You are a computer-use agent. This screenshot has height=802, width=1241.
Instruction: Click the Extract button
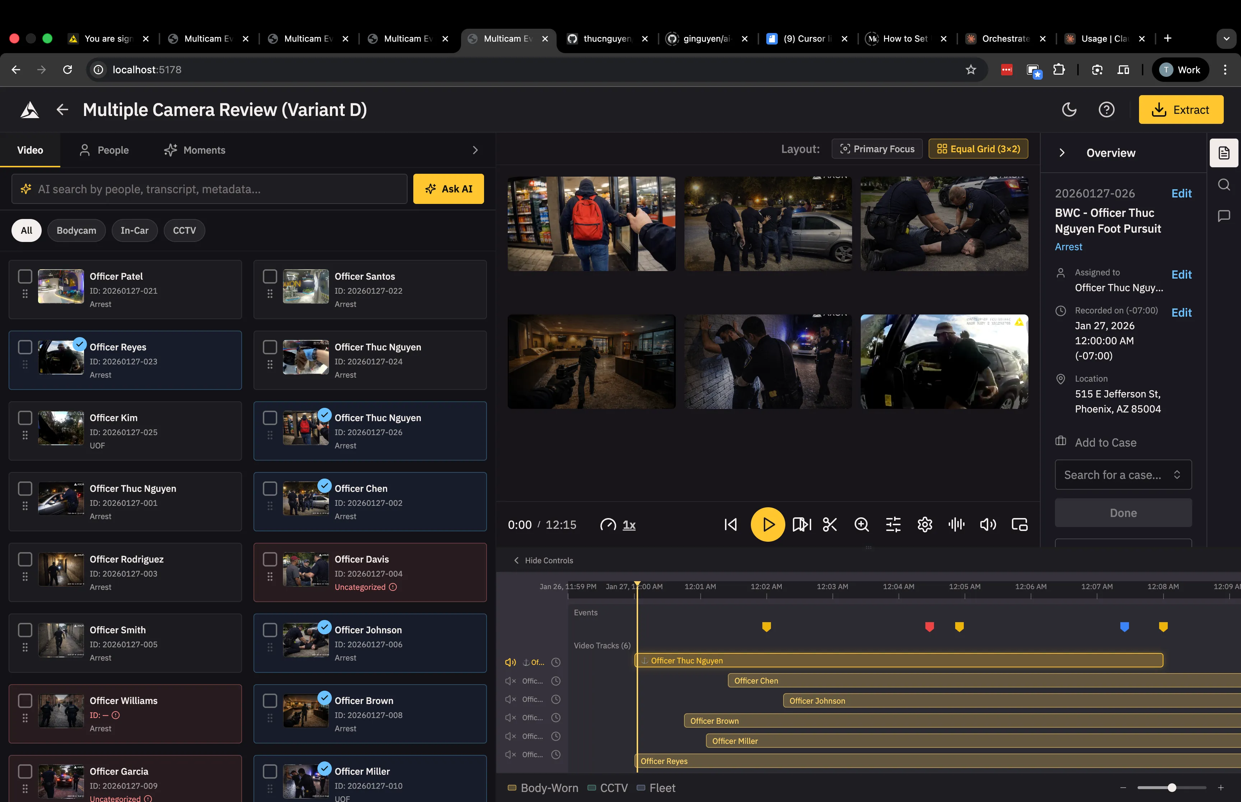click(x=1181, y=110)
